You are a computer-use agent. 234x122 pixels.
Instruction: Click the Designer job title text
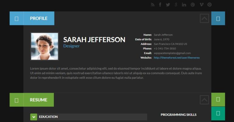[71, 46]
